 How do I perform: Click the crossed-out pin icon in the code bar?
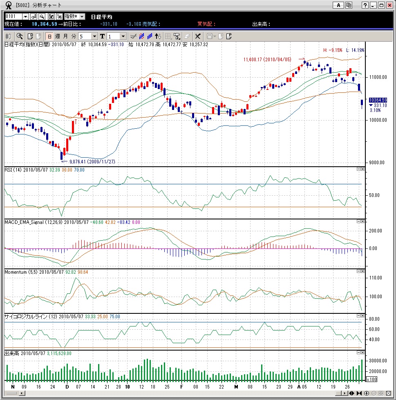tap(59, 17)
